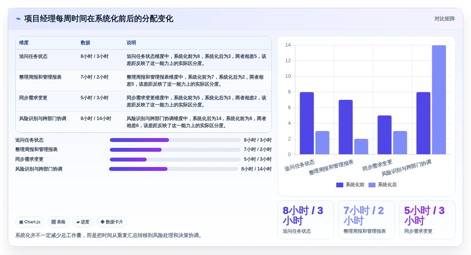
Task: Click the 整理周报和管理报表 progress row label
Action: (36, 150)
